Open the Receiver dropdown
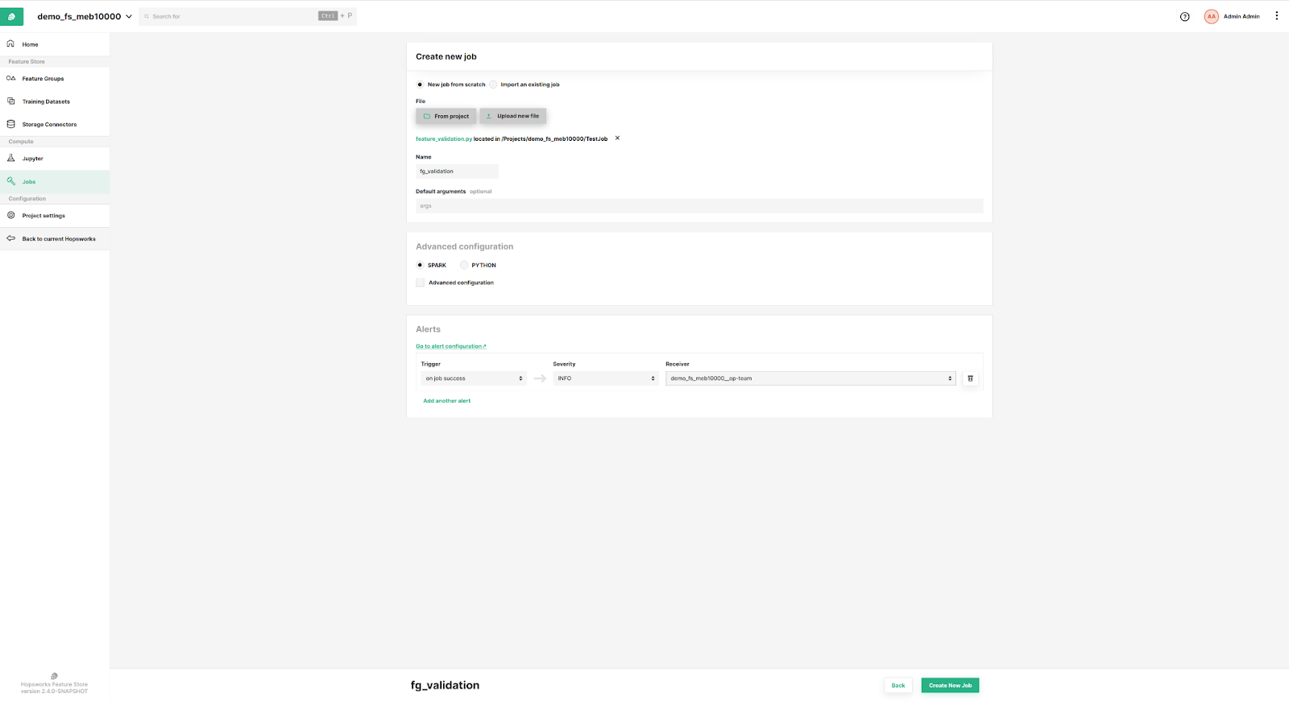1289x702 pixels. [x=810, y=378]
